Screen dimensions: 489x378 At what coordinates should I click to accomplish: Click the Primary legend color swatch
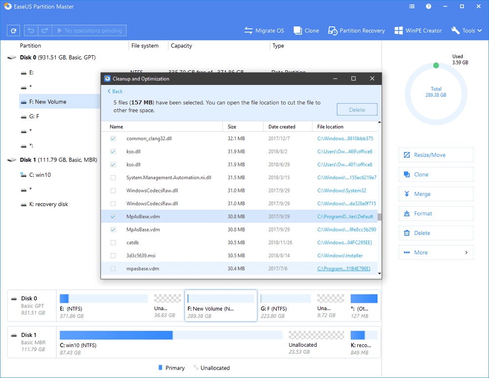coord(160,367)
